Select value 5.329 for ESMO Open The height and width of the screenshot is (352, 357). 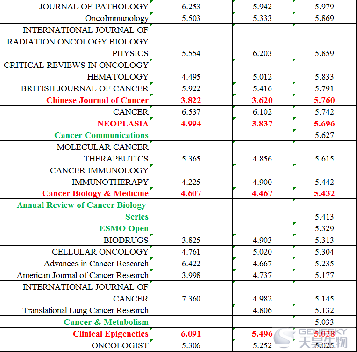tap(324, 228)
